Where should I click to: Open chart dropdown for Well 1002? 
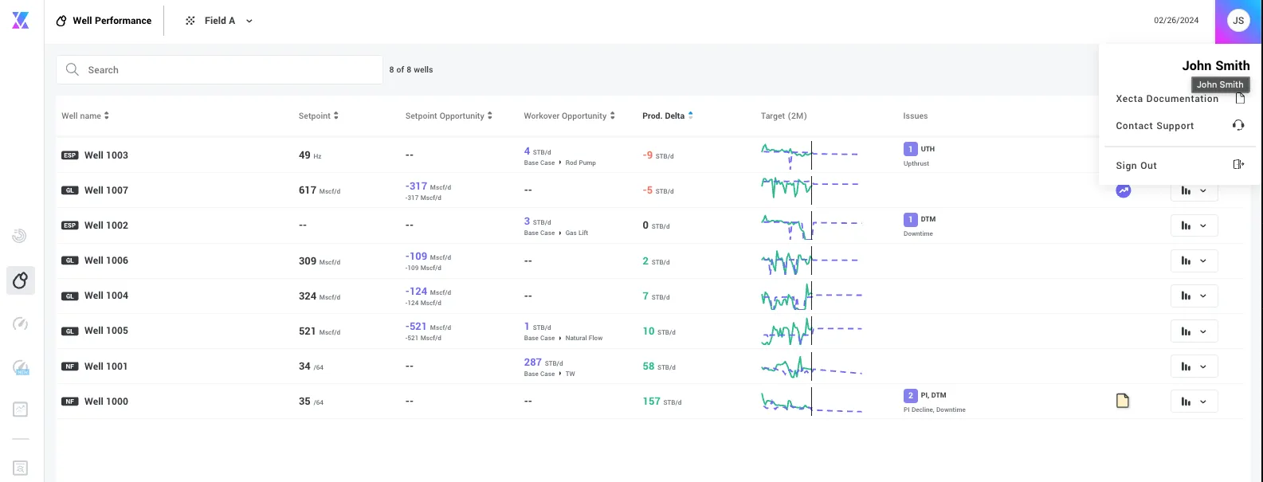click(1194, 225)
